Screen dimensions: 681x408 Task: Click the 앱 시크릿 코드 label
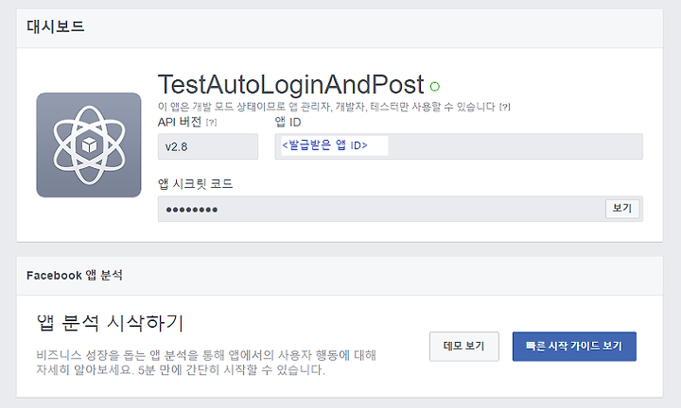point(196,184)
